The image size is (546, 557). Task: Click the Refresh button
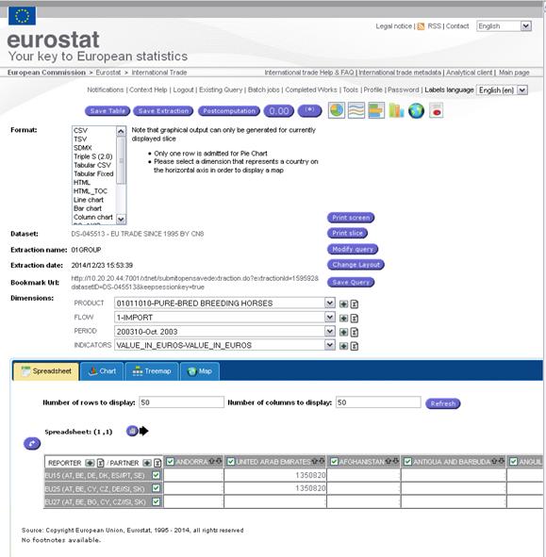[443, 403]
